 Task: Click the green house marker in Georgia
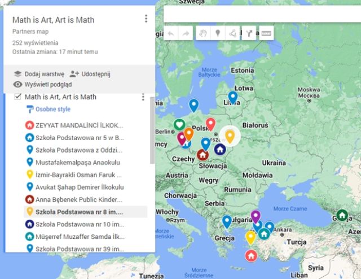[x=342, y=215]
